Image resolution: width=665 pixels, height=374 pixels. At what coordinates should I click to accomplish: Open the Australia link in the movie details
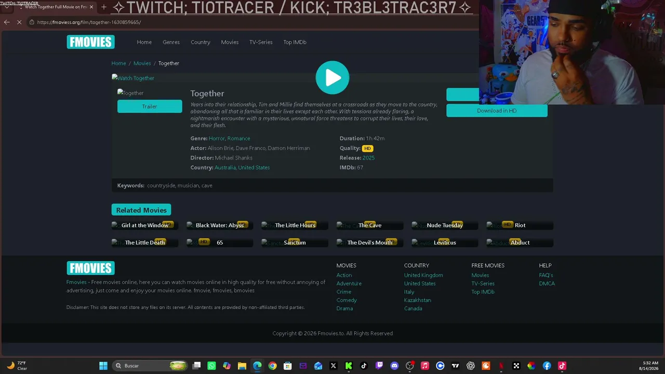(x=225, y=168)
